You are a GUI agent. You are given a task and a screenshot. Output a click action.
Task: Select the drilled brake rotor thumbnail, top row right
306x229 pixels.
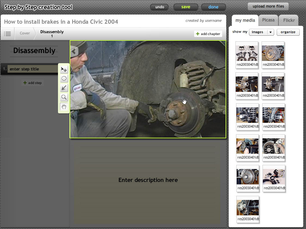pos(273,55)
